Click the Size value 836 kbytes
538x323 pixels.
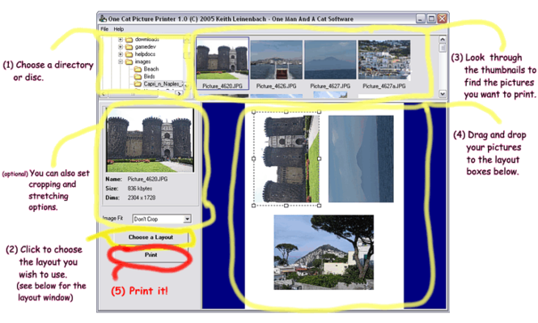point(140,188)
